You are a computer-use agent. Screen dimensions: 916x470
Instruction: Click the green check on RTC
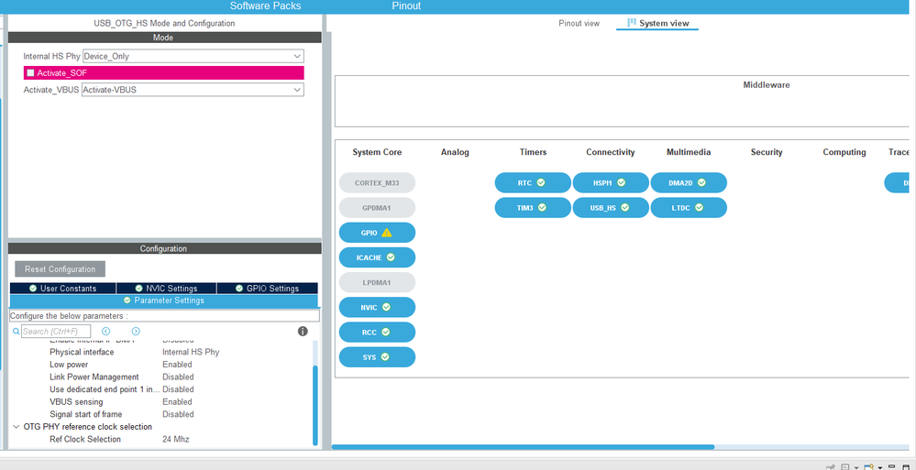tap(541, 182)
